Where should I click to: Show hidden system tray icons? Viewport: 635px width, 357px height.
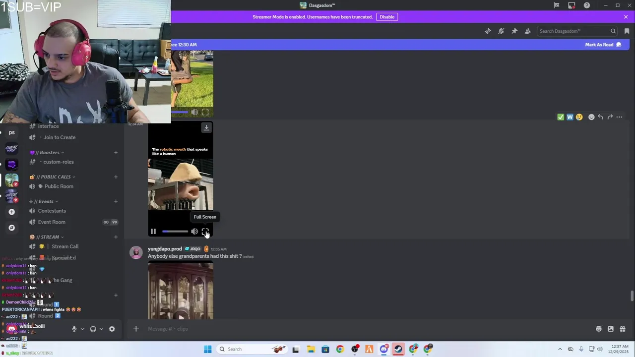point(560,349)
